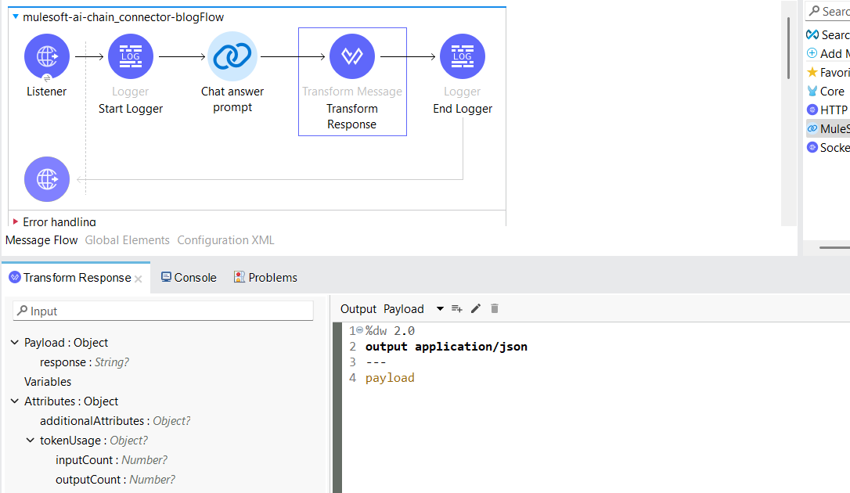This screenshot has width=850, height=493.
Task: Click the flow name mulesoft-ai-chain_connector-blogFlow
Action: click(x=123, y=17)
